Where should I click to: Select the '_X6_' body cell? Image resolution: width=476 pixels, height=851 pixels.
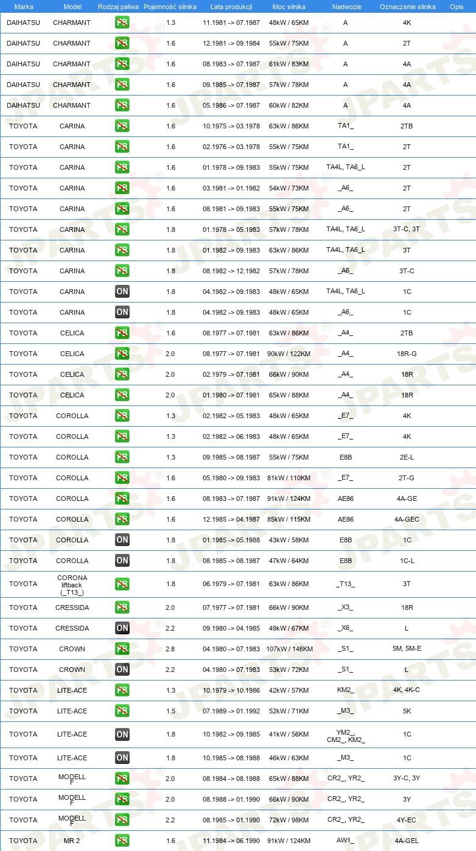pos(346,628)
